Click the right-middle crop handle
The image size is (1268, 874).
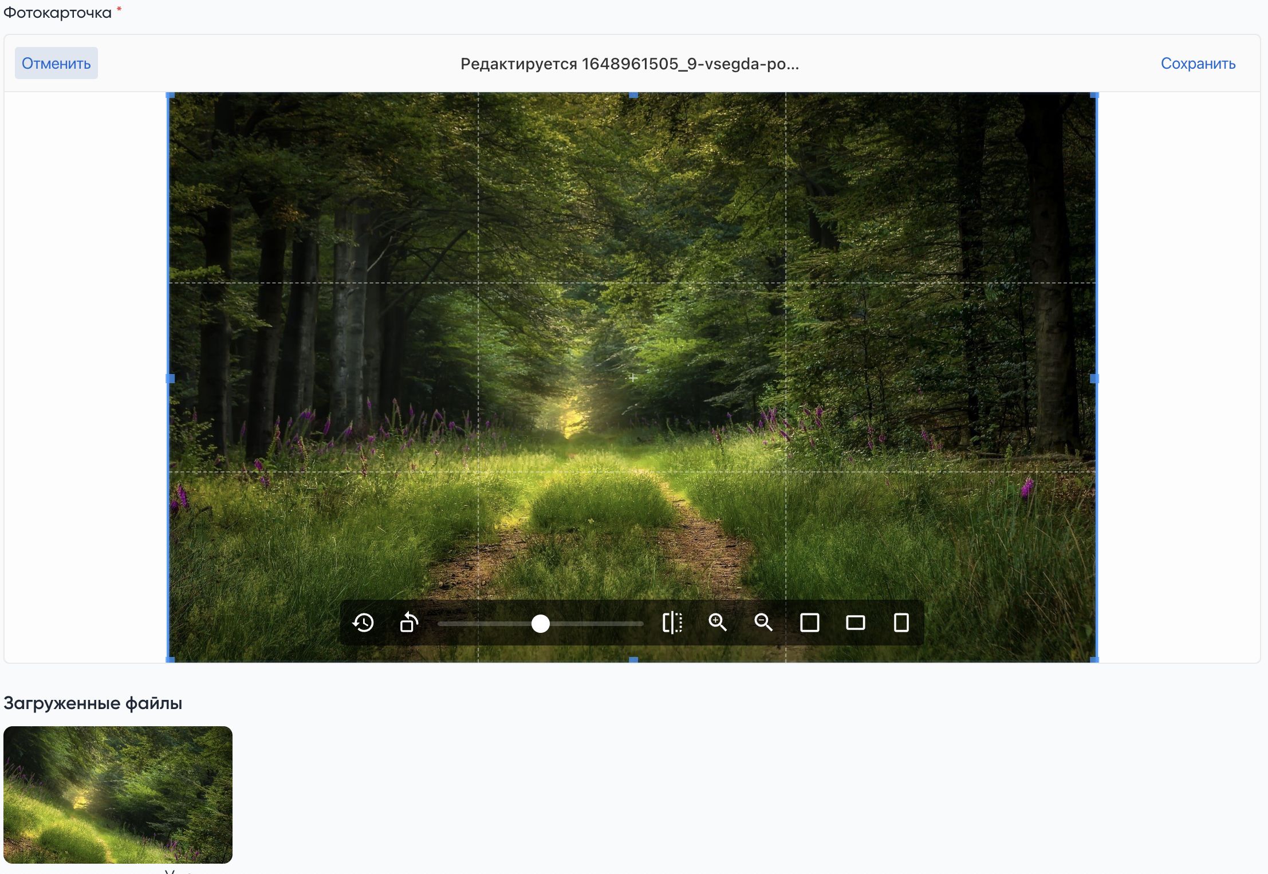[x=1094, y=379]
